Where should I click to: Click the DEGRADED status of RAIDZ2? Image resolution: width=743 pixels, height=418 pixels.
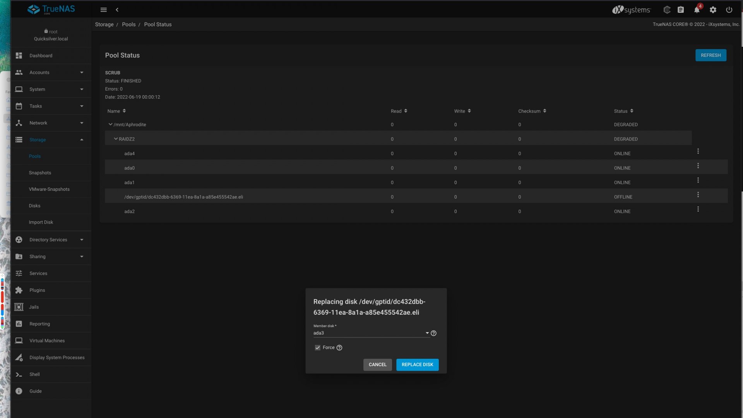pyautogui.click(x=626, y=139)
